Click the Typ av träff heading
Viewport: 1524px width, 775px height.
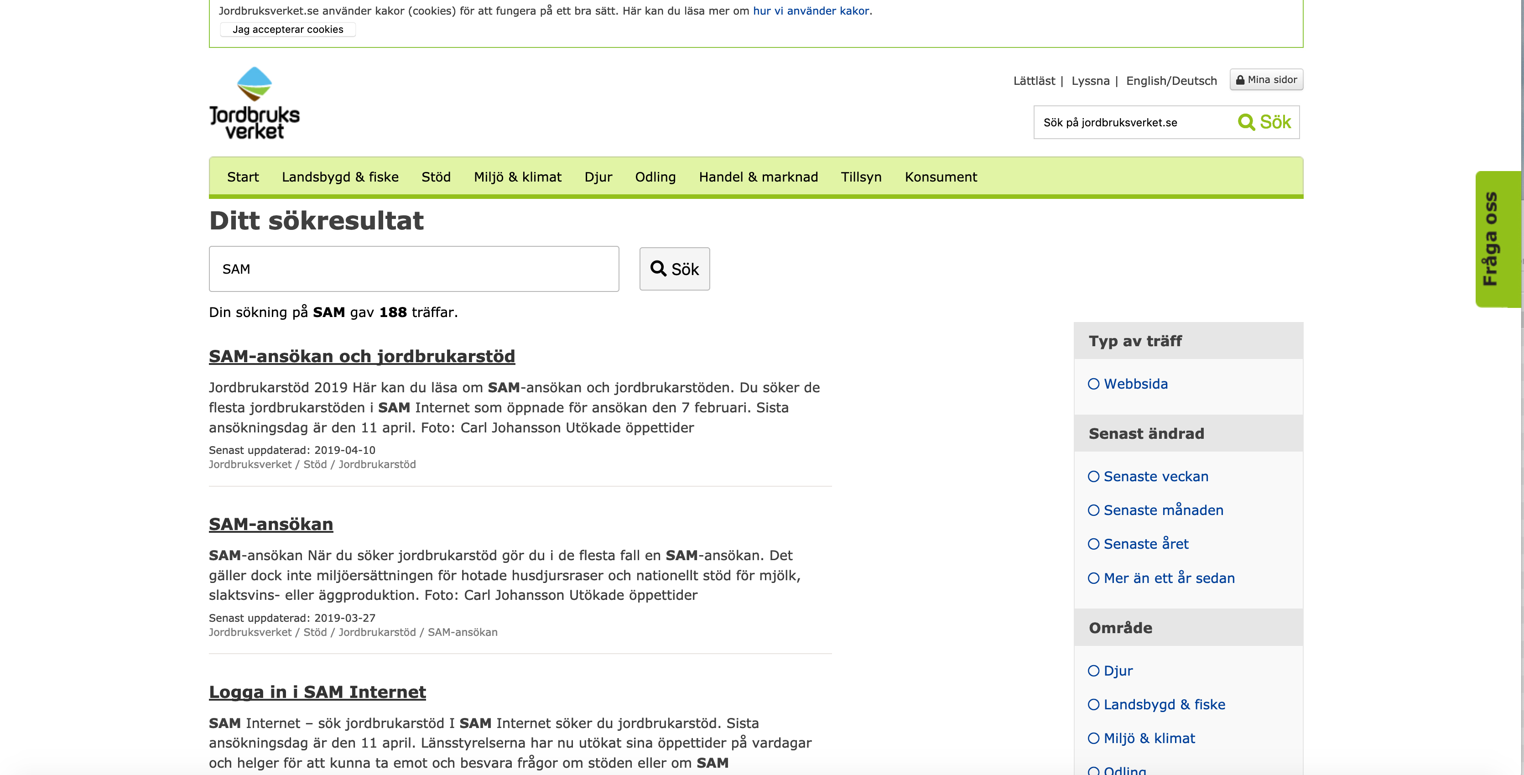[x=1135, y=341]
